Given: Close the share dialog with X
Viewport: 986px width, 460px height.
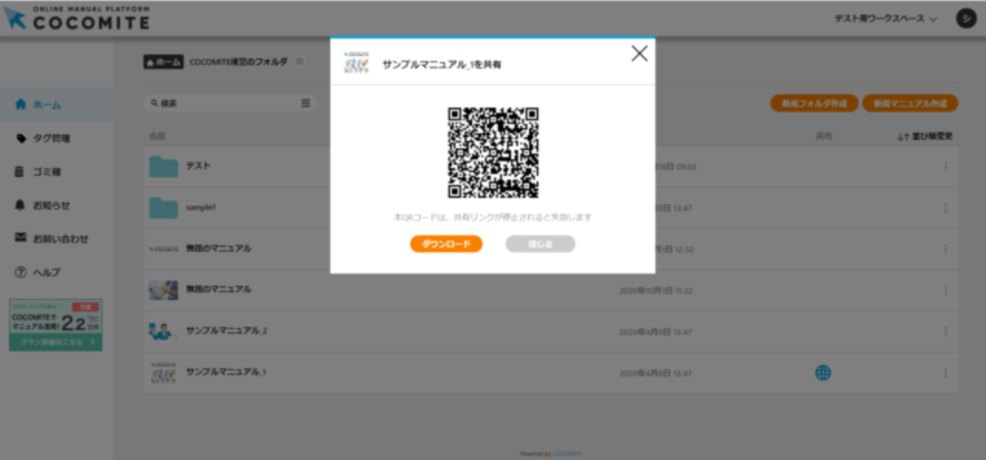Looking at the screenshot, I should [639, 54].
